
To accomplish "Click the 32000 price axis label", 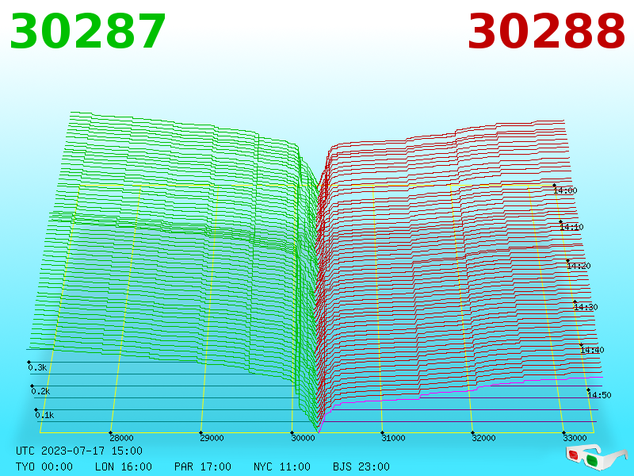I will 484,438.
